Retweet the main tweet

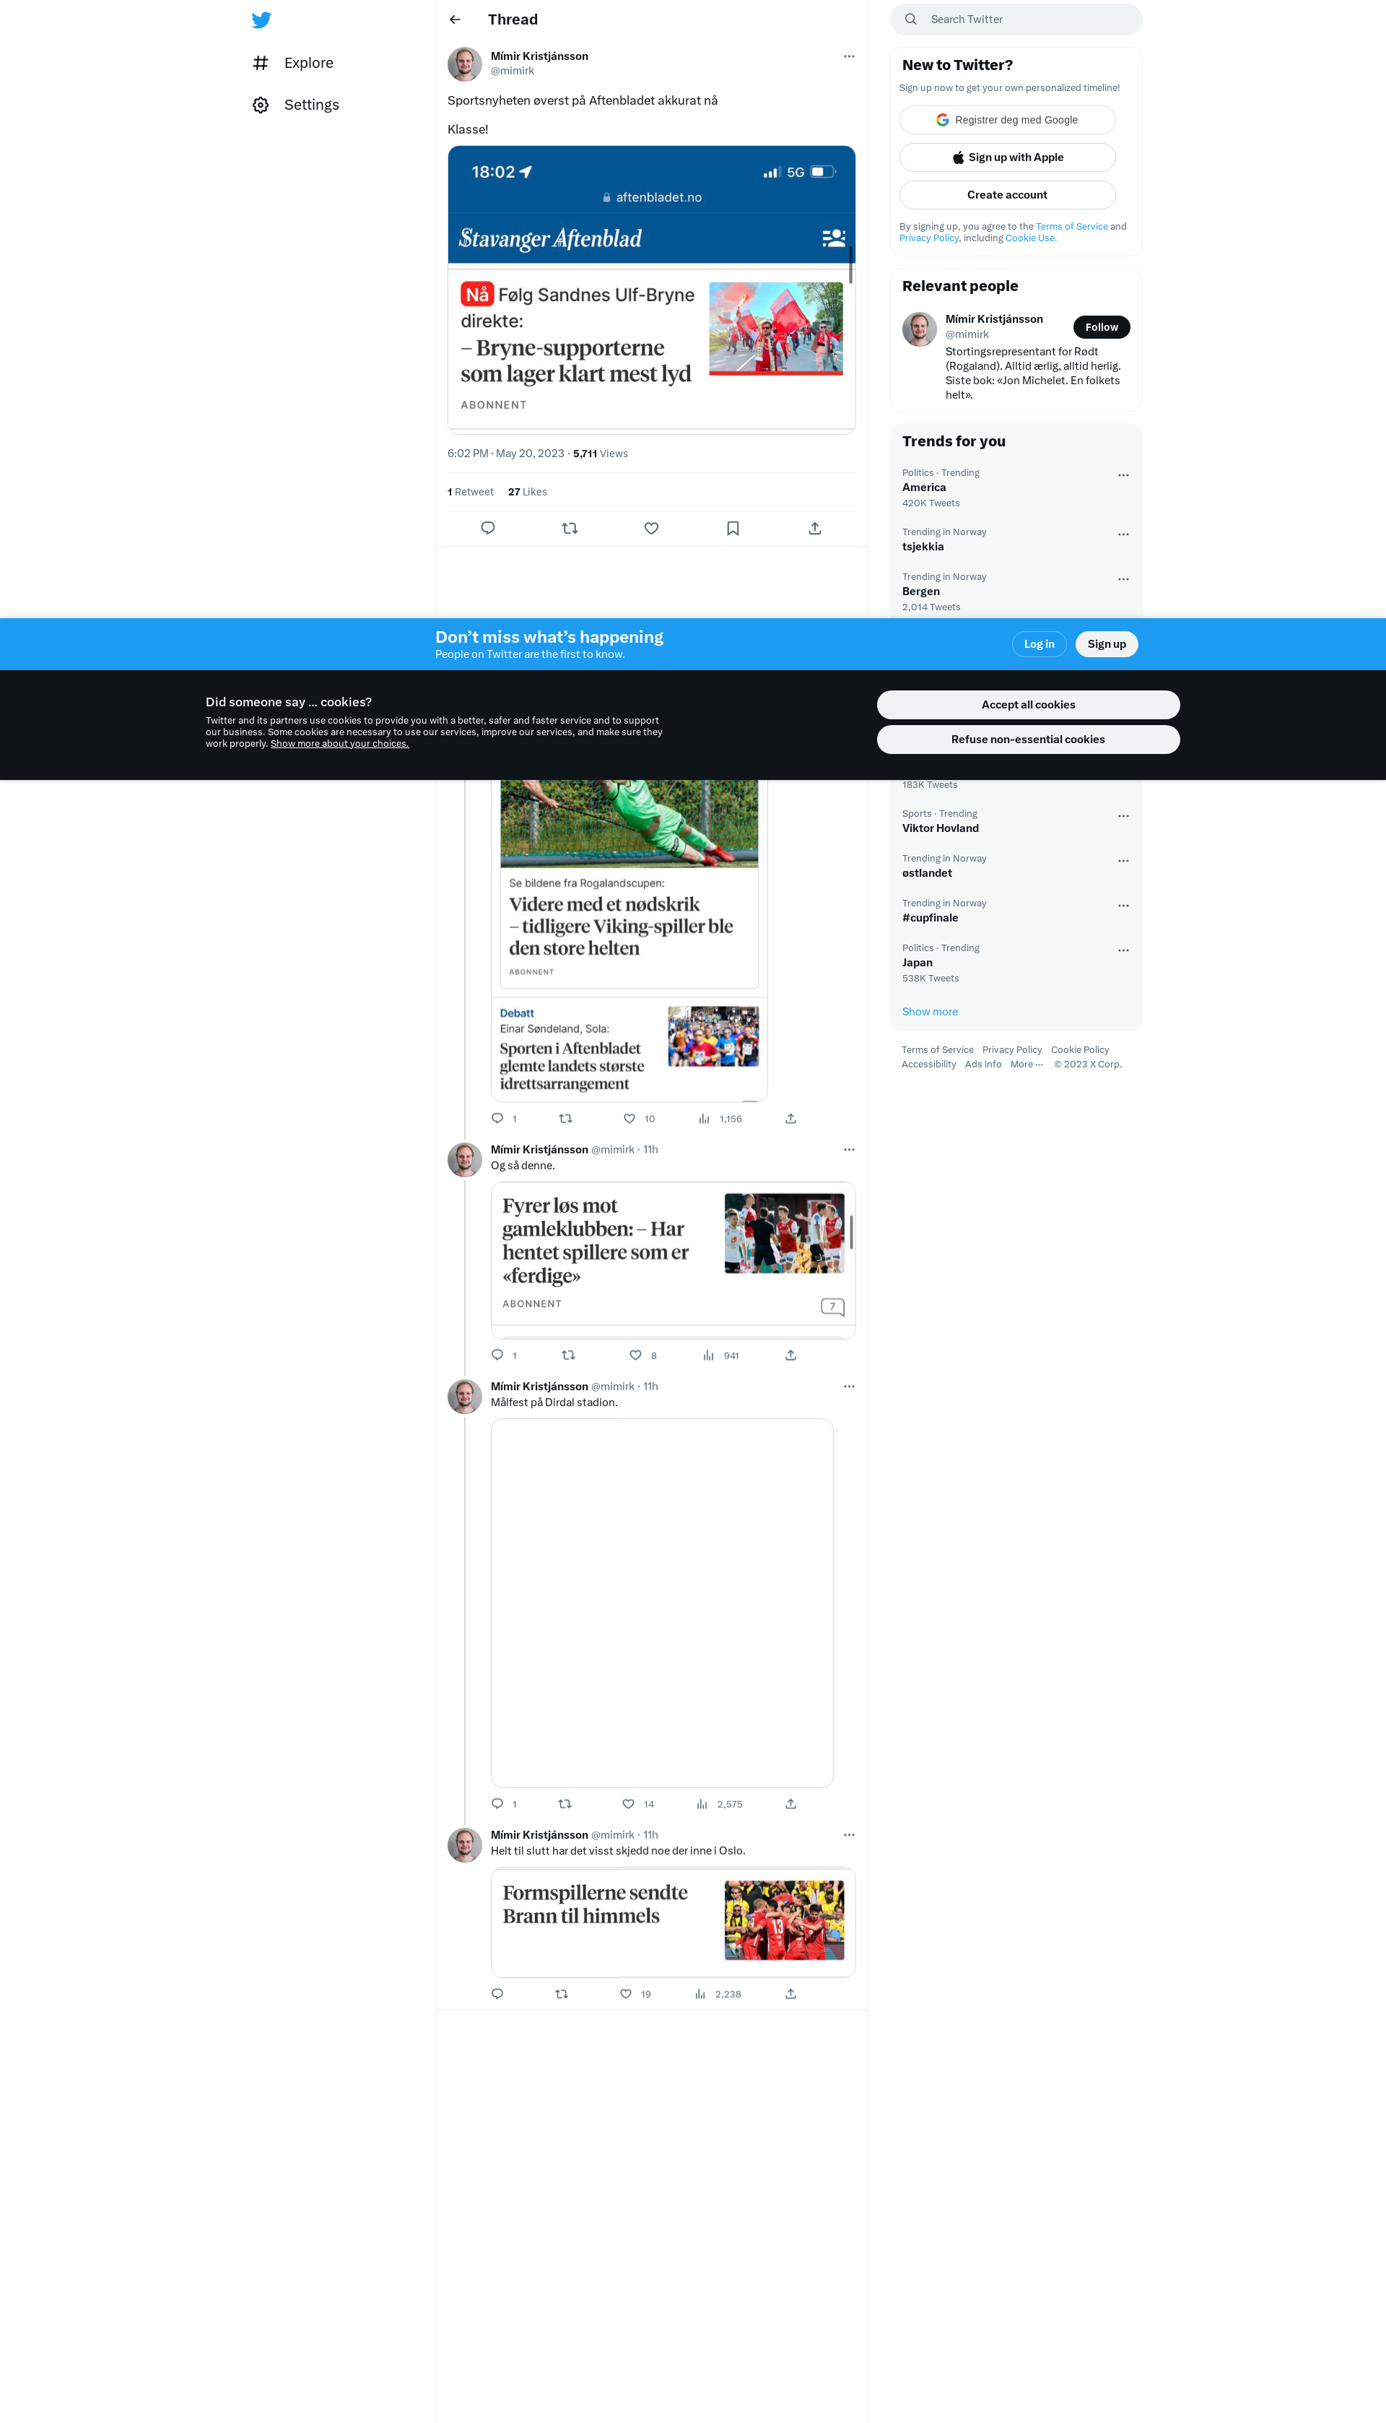click(x=570, y=529)
